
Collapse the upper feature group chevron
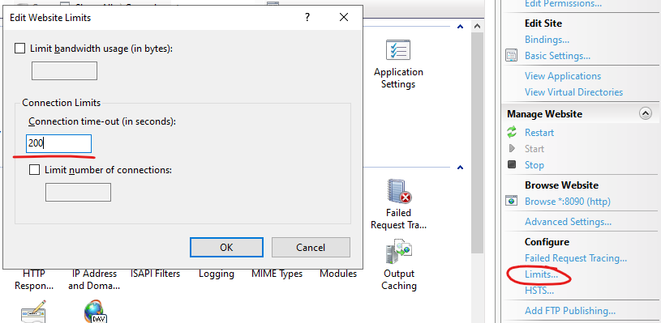pos(461,27)
